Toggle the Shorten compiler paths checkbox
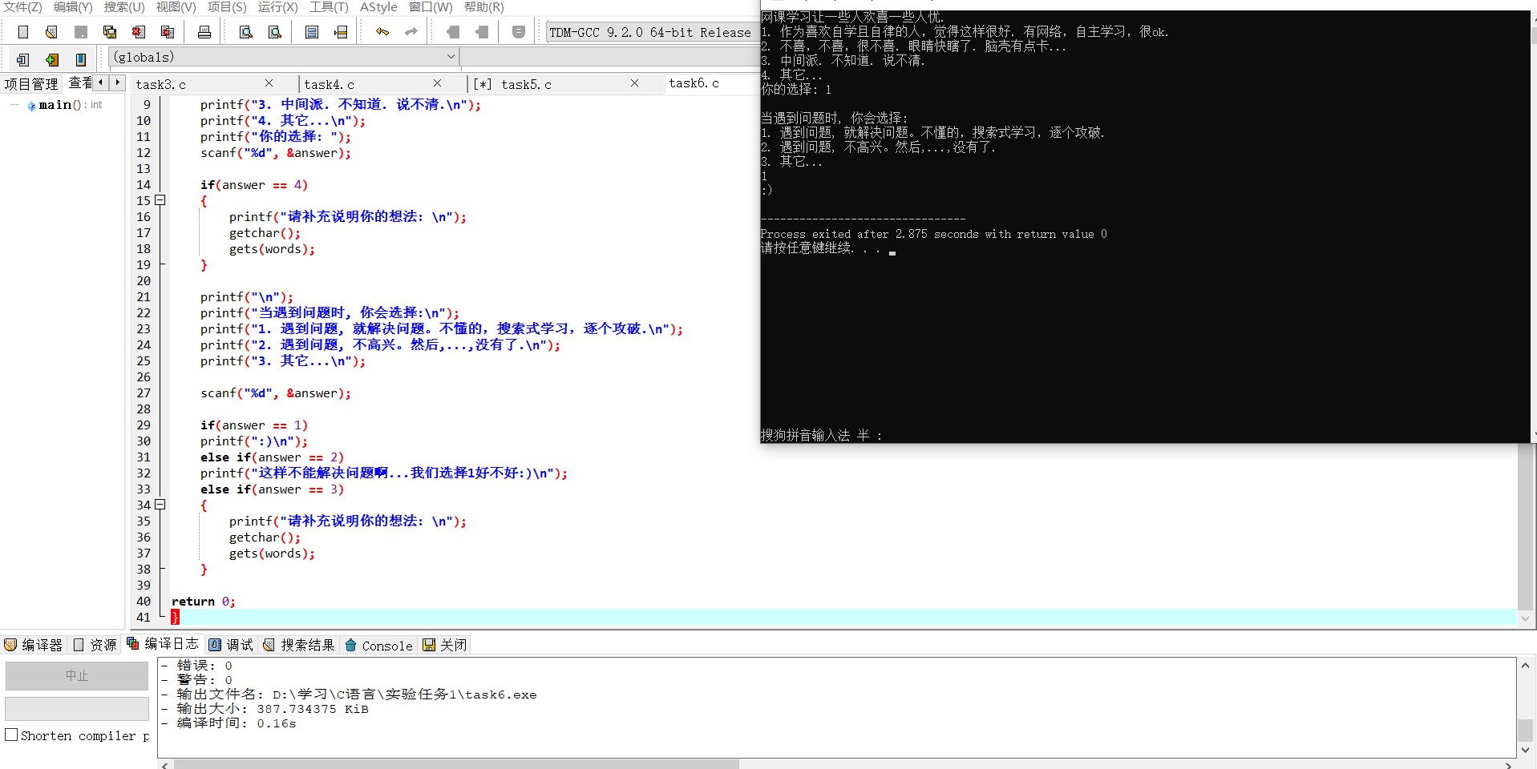This screenshot has width=1537, height=769. click(x=11, y=735)
